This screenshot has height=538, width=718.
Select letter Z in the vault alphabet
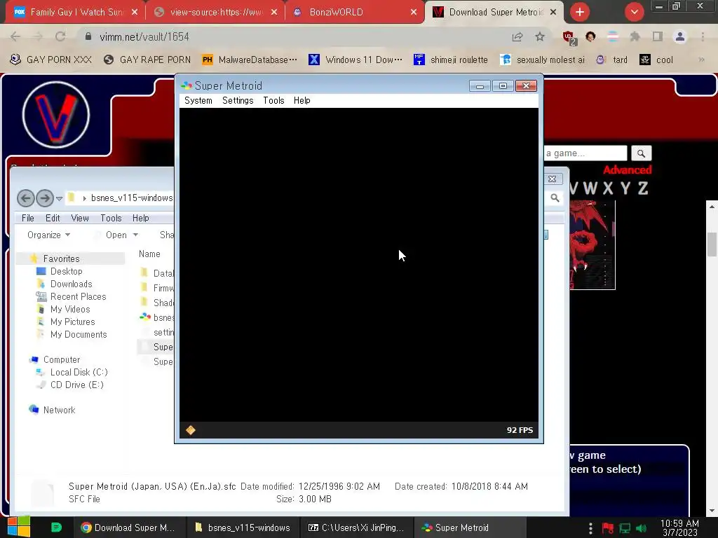point(643,188)
